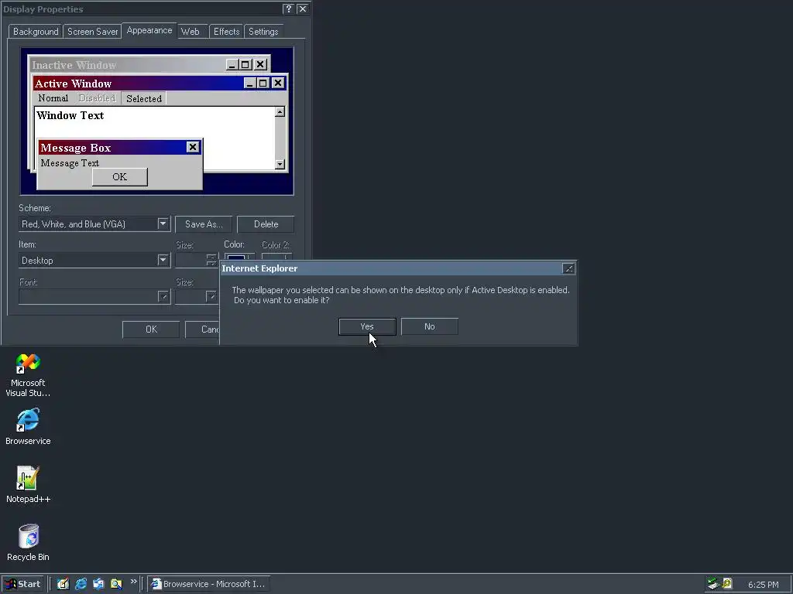Screen dimensions: 793x594
Task: Click the preview scrollbar up arrow
Action: click(x=280, y=111)
